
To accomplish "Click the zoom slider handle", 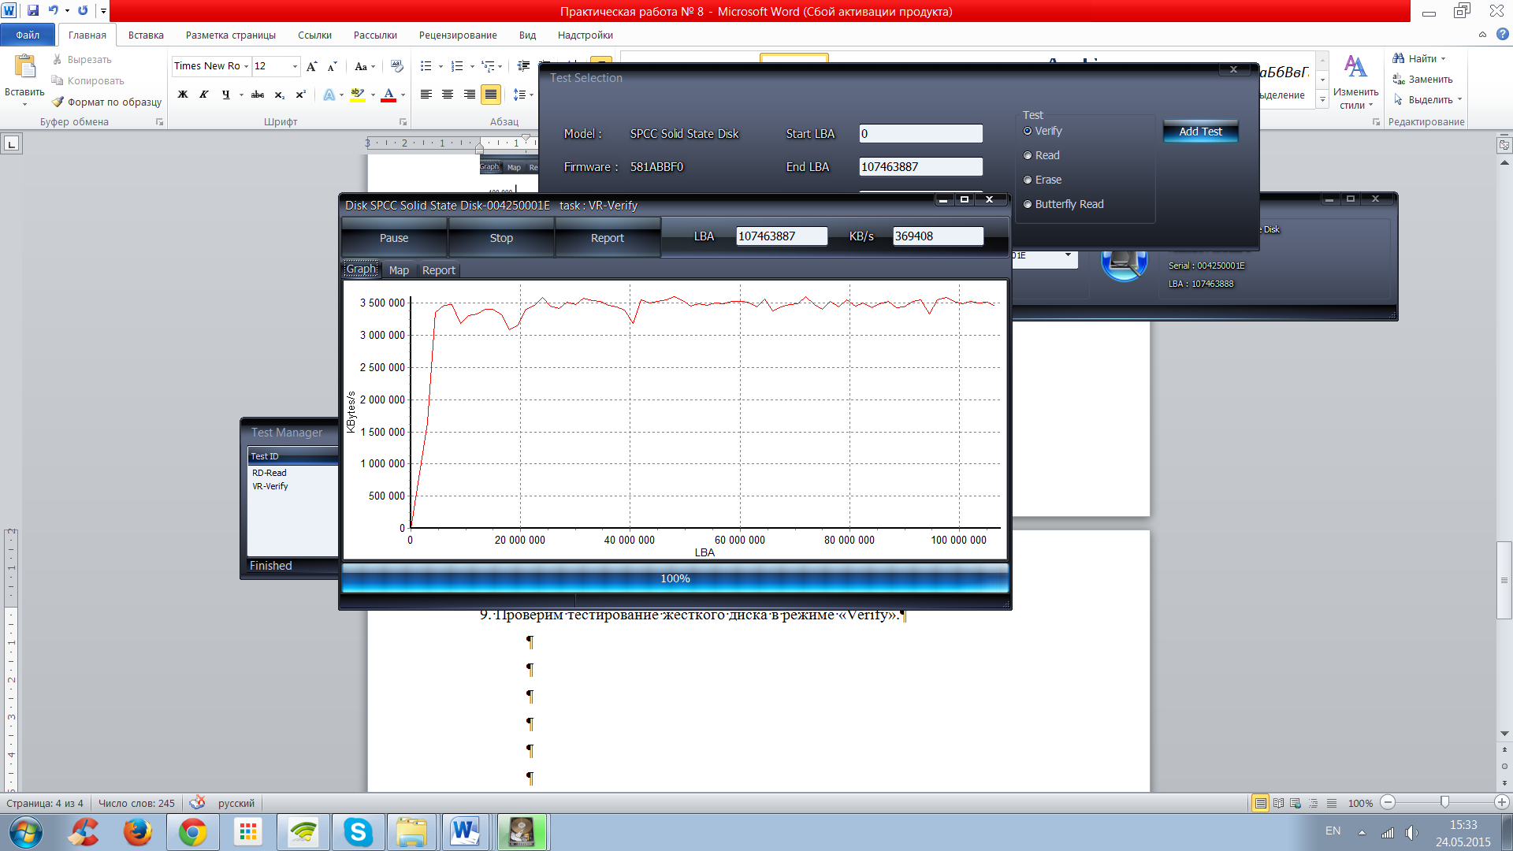I will [1444, 802].
